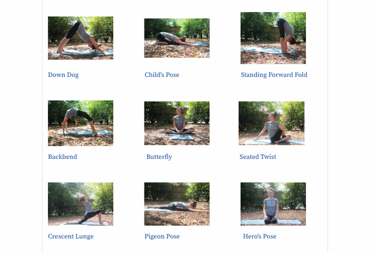Open the Crescent Lunge photo
Viewport: 370px width, 253px height.
coord(80,204)
